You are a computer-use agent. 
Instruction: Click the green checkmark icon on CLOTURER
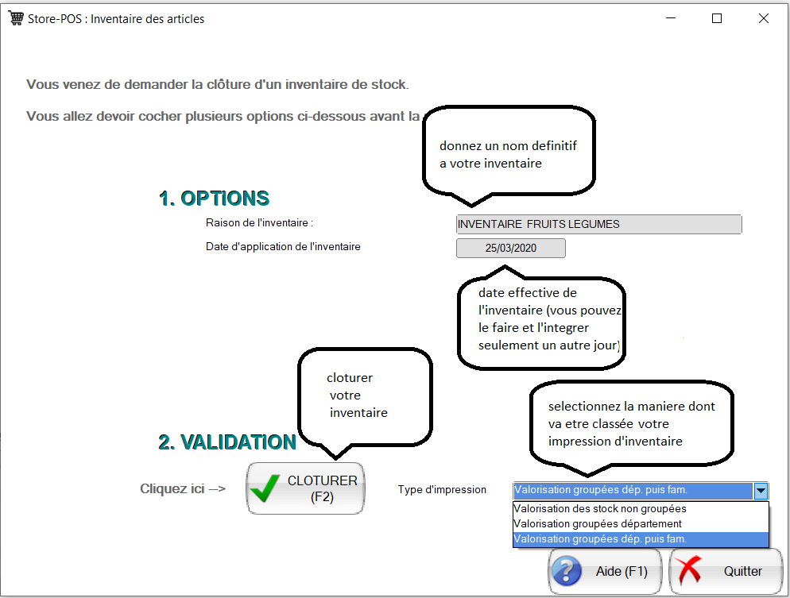[265, 489]
